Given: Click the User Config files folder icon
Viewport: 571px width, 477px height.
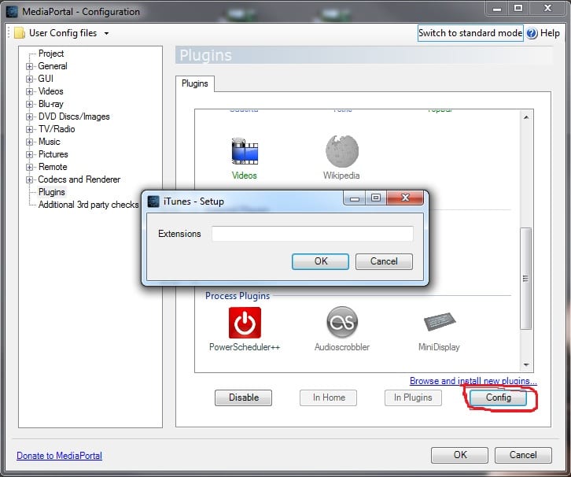Looking at the screenshot, I should tap(20, 33).
